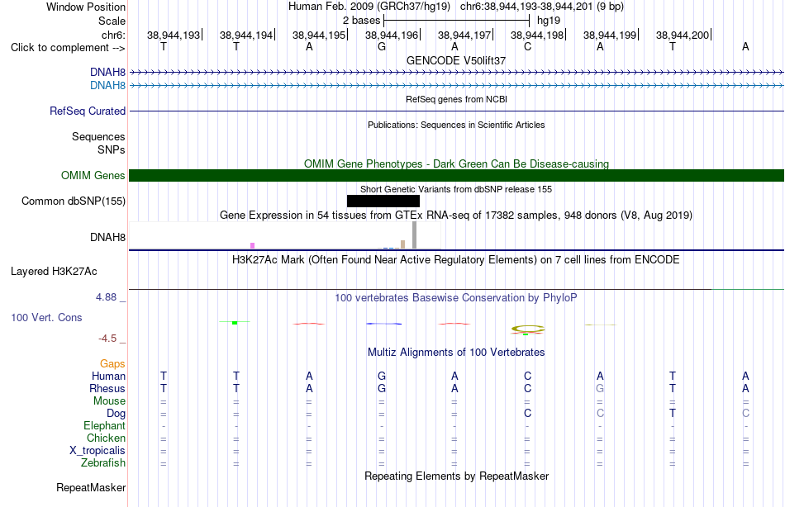
Task: Click the SNPs publications track label
Action: pos(112,149)
